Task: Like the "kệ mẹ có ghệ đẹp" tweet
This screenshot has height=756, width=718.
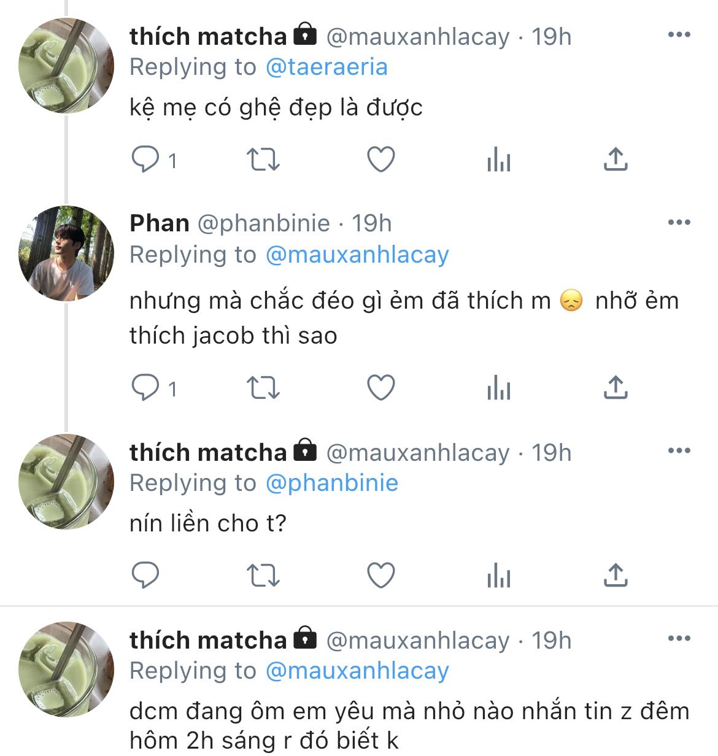Action: pyautogui.click(x=380, y=160)
